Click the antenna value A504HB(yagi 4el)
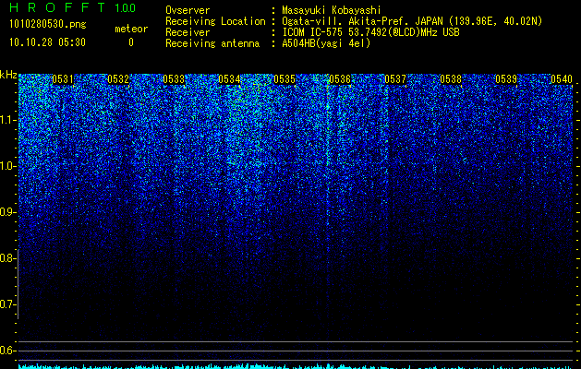The height and width of the screenshot is (369, 581). (326, 43)
